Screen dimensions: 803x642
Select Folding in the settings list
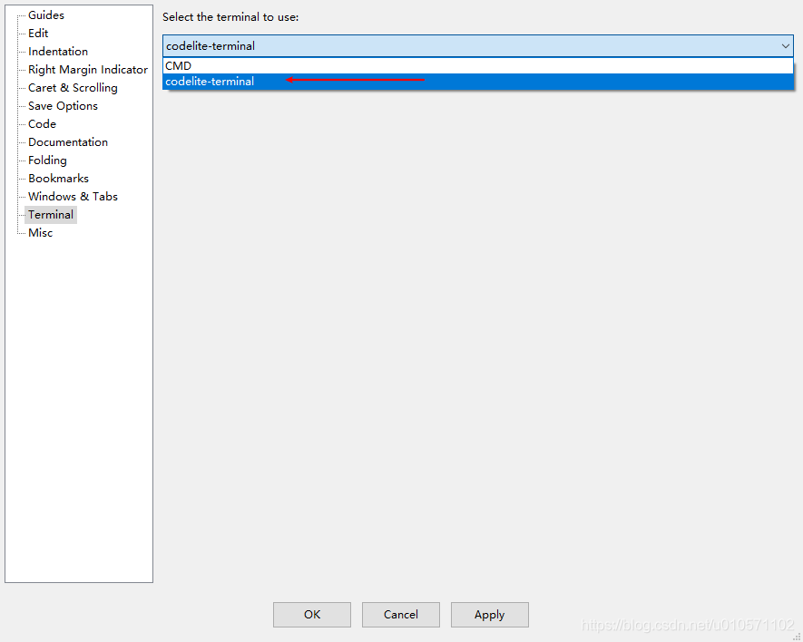click(x=46, y=160)
